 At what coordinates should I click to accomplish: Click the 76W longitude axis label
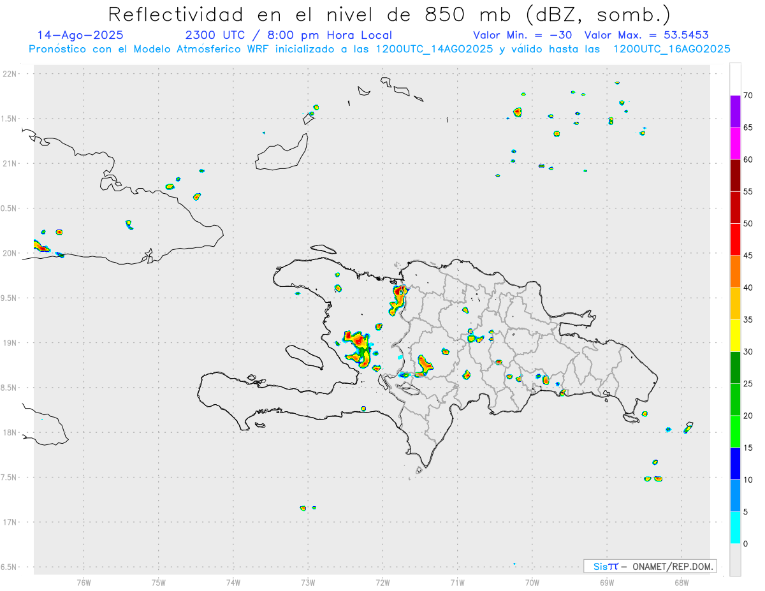84,582
